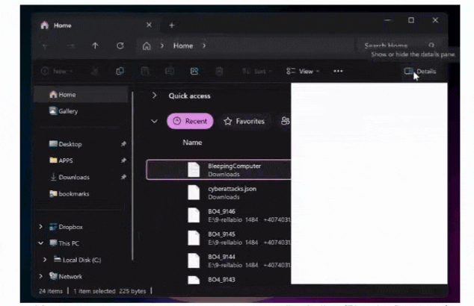Screen dimensions: 474x306
Task: Click the cyberattacks.json file icon
Action: click(x=194, y=193)
